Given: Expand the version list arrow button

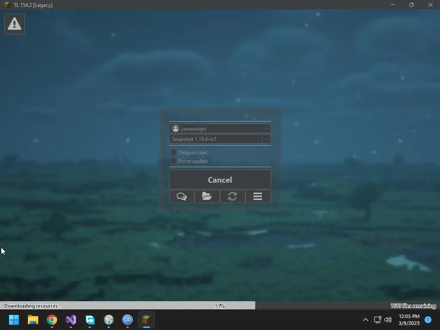Looking at the screenshot, I should [x=266, y=139].
